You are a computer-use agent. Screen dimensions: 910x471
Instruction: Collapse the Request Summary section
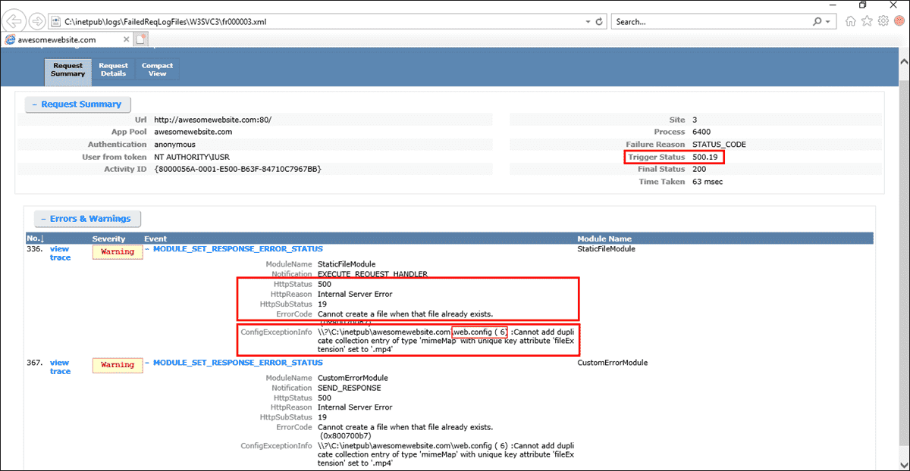77,104
